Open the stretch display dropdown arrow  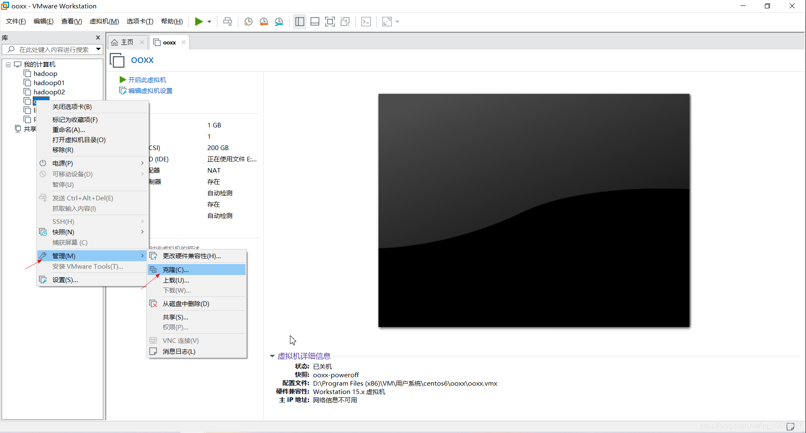click(397, 22)
